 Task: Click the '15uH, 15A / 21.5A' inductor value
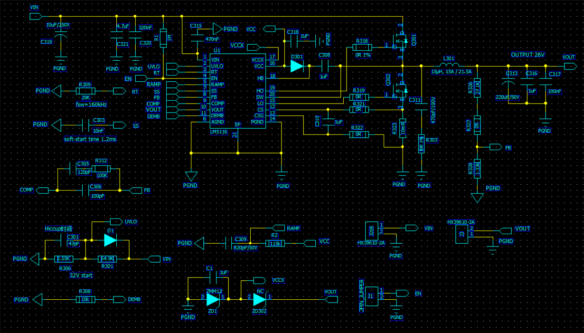coord(451,72)
